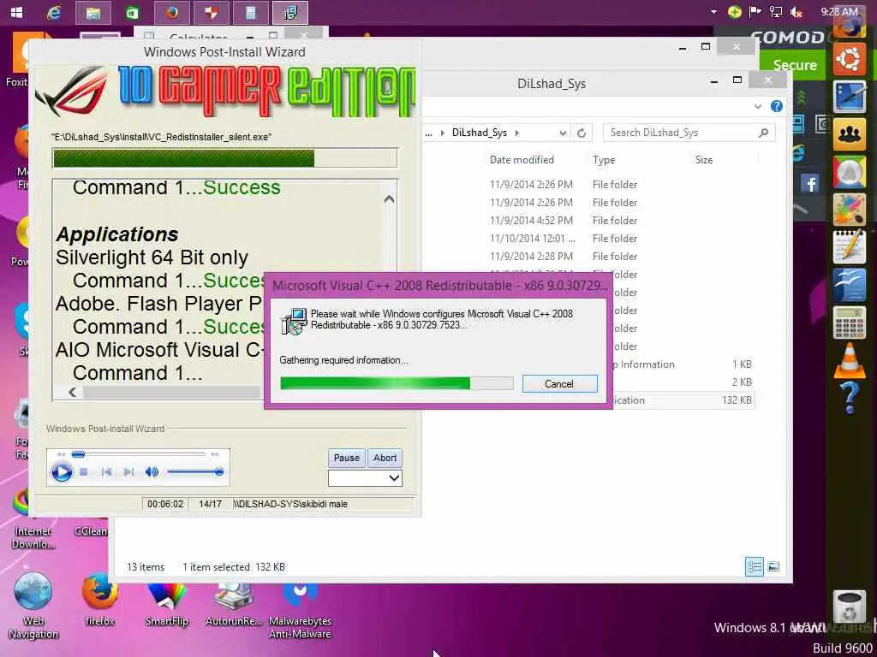
Task: Cancel the Visual C++ 2008 installation
Action: [x=559, y=384]
